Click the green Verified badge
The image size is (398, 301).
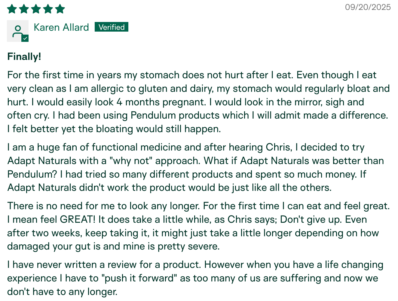tap(112, 27)
